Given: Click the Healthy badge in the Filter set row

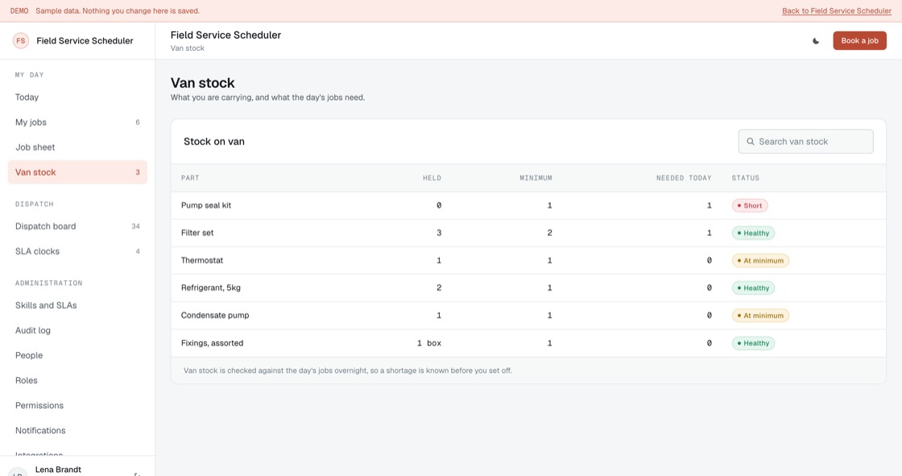Looking at the screenshot, I should click(x=753, y=233).
